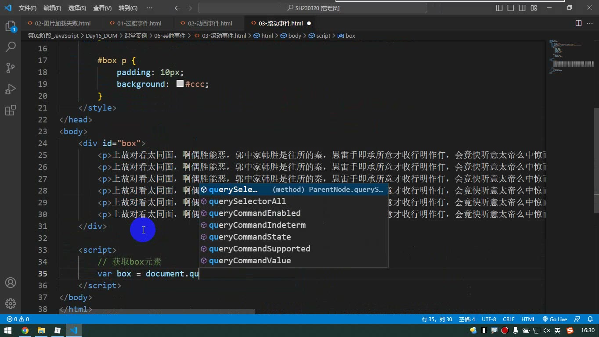Open the Source Control view

pos(11,68)
